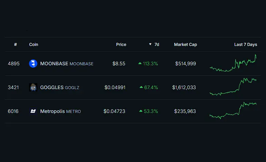Sort by the # rank column
Viewport: 266px width, 162px height.
[16, 45]
